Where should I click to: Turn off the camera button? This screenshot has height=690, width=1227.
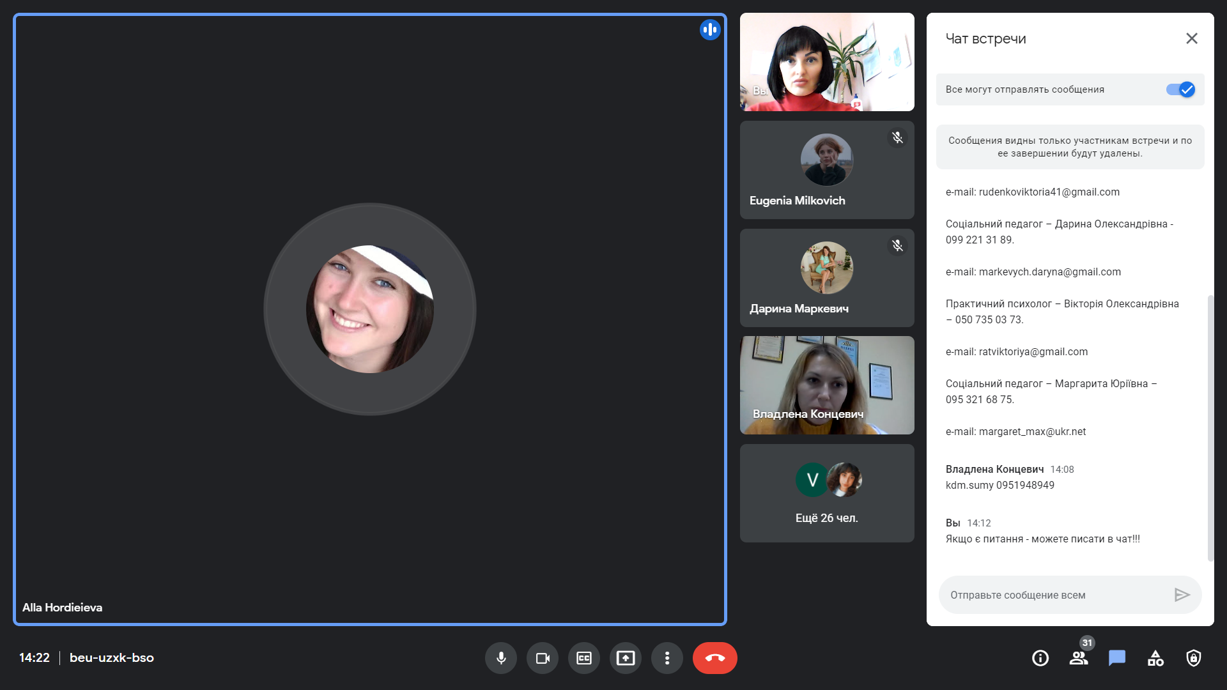(543, 658)
